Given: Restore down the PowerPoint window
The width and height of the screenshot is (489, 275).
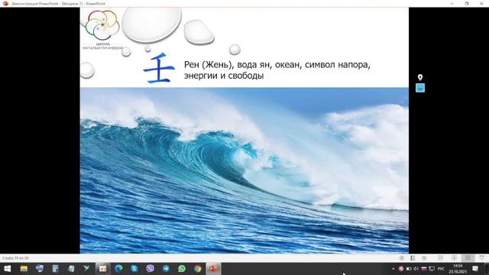Looking at the screenshot, I should 467,3.
